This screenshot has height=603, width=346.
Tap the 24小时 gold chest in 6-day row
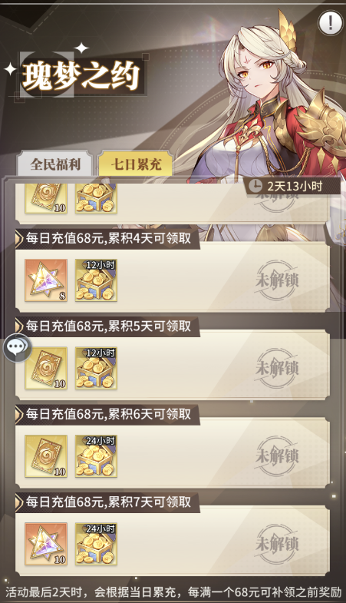[96, 456]
